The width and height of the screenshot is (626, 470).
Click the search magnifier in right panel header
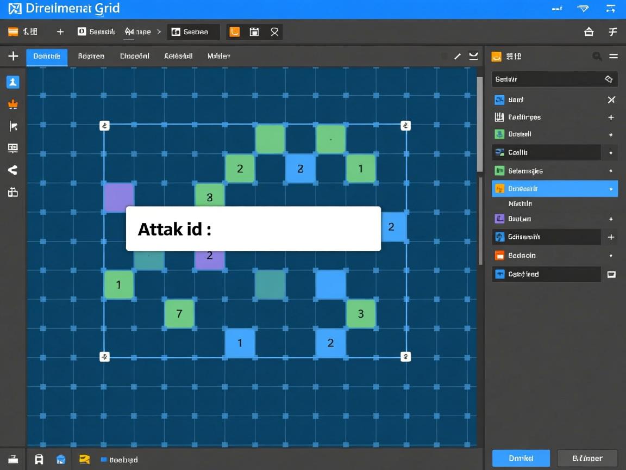click(597, 56)
